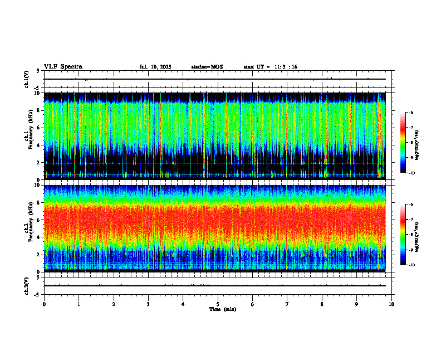Viewport: 441px width, 341px height.
Task: Click the time axis tick label "10"
Action: coord(391,304)
